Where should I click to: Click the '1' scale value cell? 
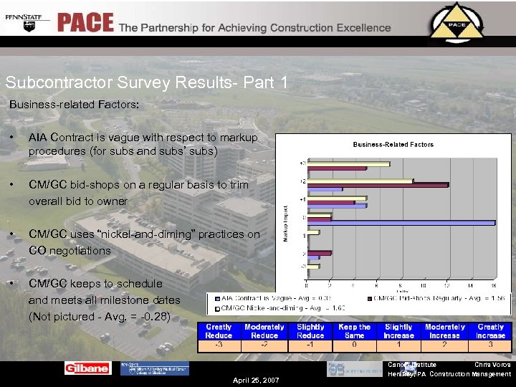click(x=398, y=345)
